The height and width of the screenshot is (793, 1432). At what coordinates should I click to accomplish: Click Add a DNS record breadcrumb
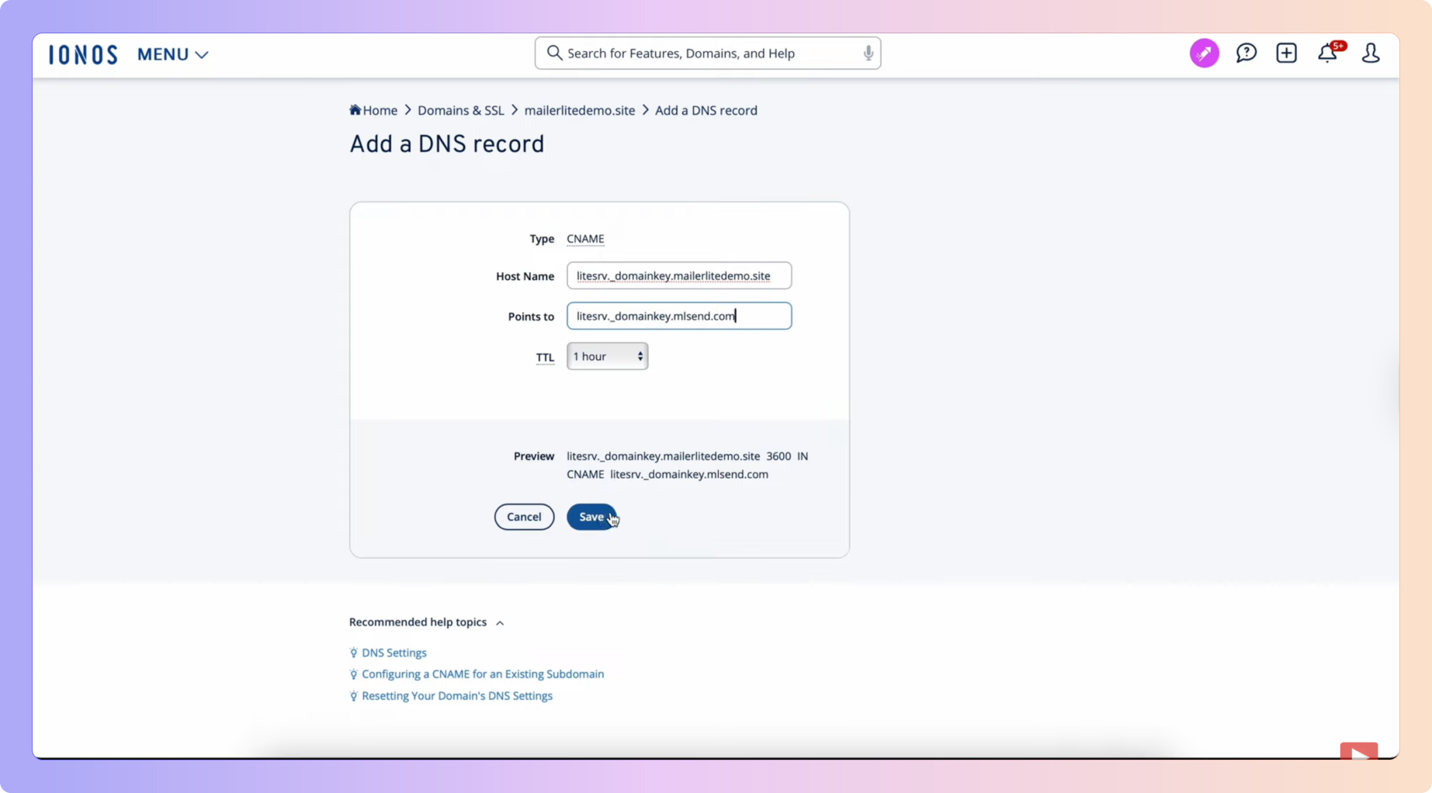tap(706, 110)
